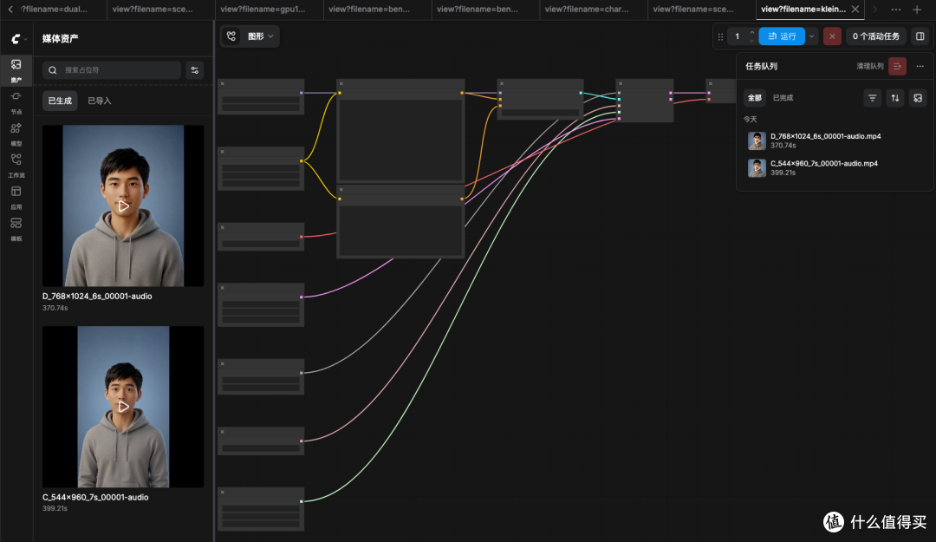Screen dimensions: 936x542
Task: Select the 已生成 generated assets tab
Action: tap(60, 101)
